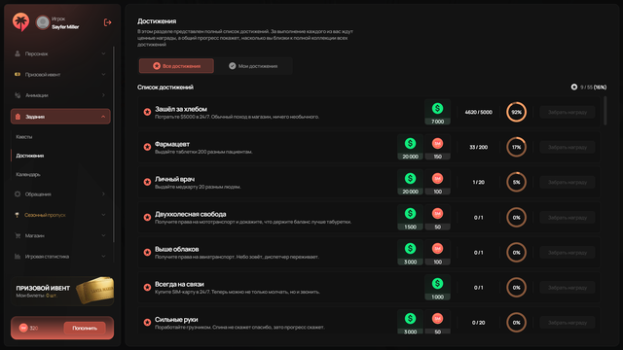Click the star icon of Выше облаков
The width and height of the screenshot is (623, 350).
(x=147, y=252)
